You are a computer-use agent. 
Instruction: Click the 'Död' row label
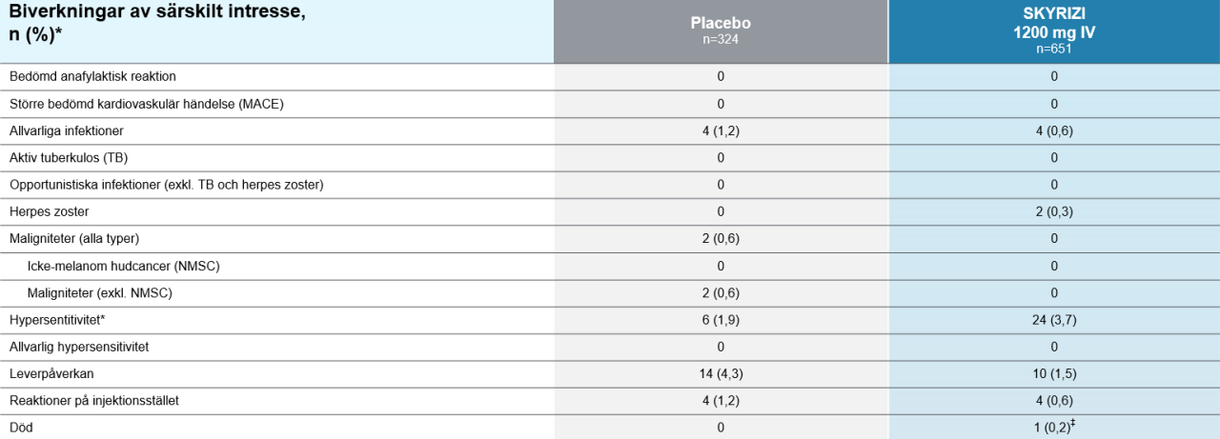click(x=21, y=429)
